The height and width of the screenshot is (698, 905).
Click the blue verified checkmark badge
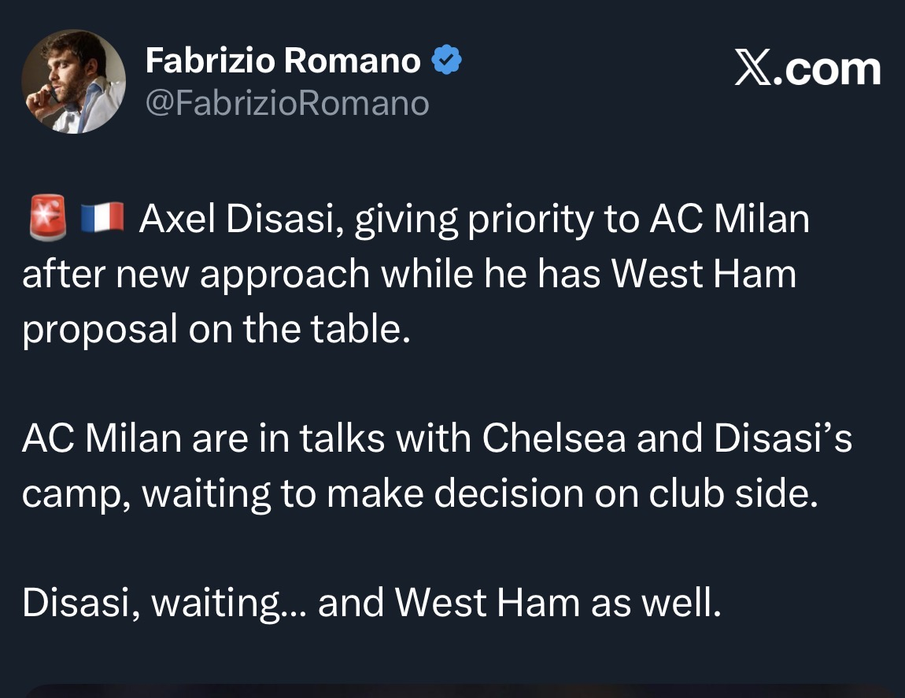click(x=446, y=61)
